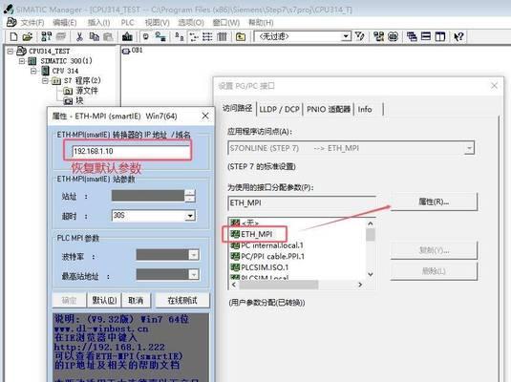
Task: Click the 取消 button
Action: tap(136, 300)
